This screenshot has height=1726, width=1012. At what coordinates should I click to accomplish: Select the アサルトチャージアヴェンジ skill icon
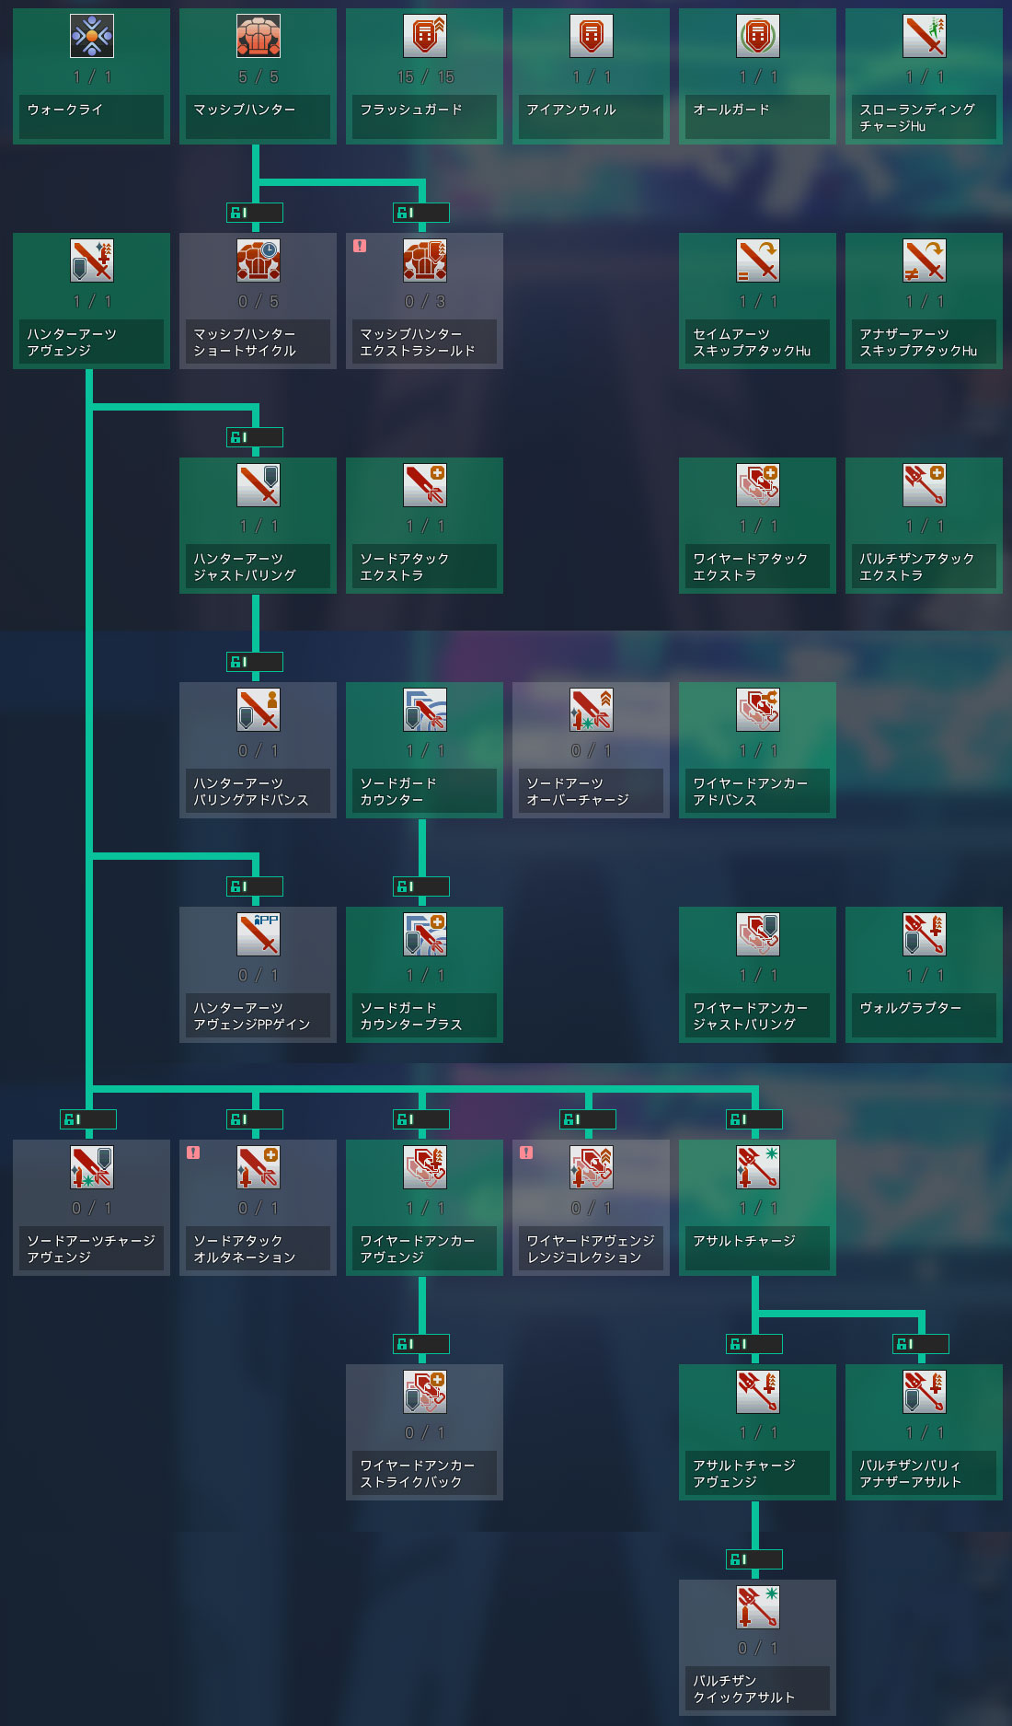[758, 1392]
